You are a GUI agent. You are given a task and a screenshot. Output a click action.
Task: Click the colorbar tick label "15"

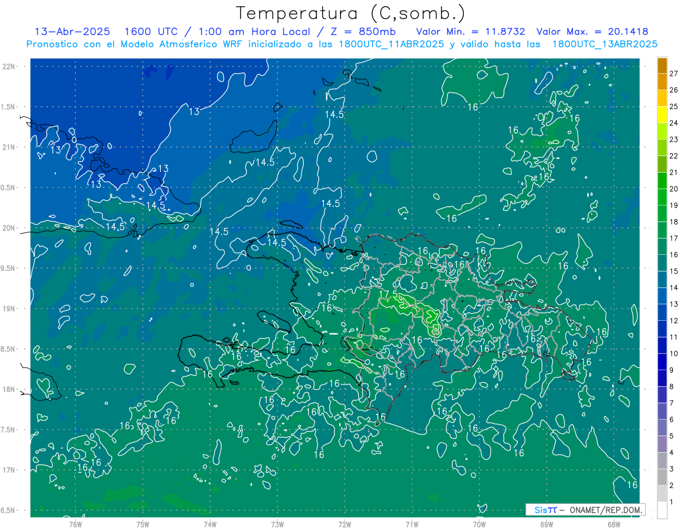tap(674, 271)
